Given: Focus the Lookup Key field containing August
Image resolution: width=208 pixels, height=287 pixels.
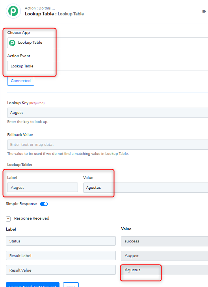Looking at the screenshot, I should (108, 113).
